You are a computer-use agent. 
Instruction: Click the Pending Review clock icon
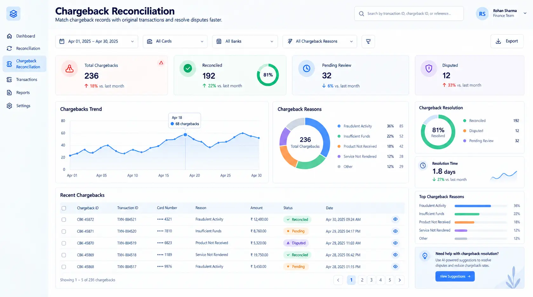[x=307, y=68]
